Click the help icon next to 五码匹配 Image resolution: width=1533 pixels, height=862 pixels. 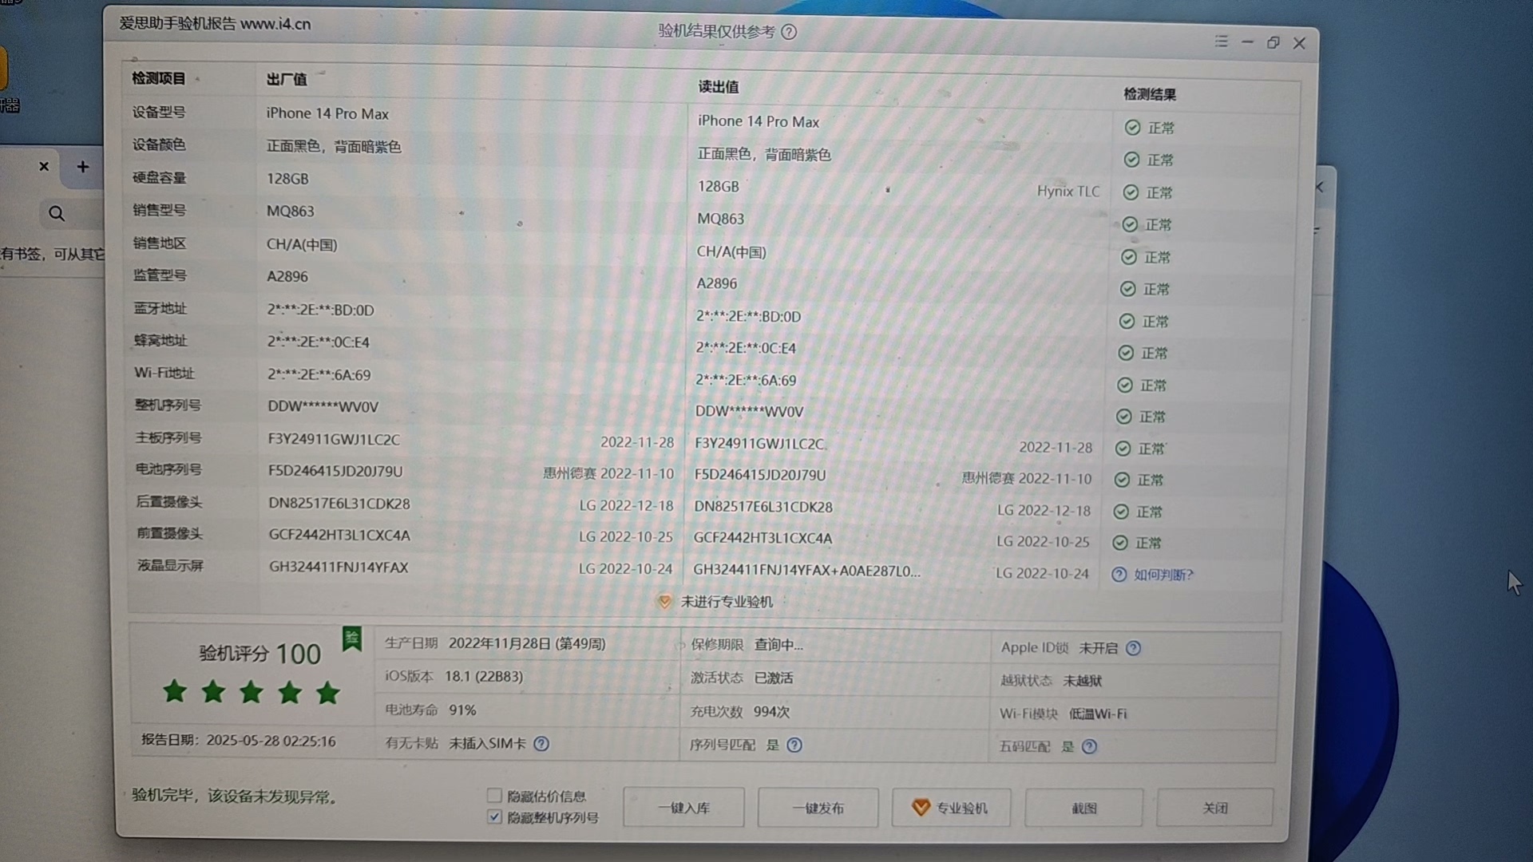click(1089, 746)
